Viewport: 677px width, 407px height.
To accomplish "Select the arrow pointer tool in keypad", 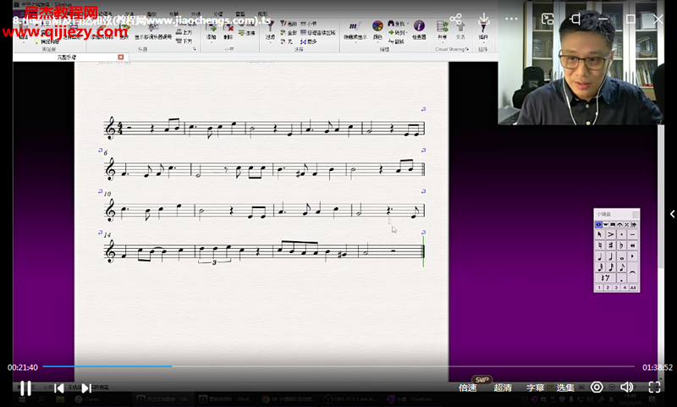I will point(600,234).
